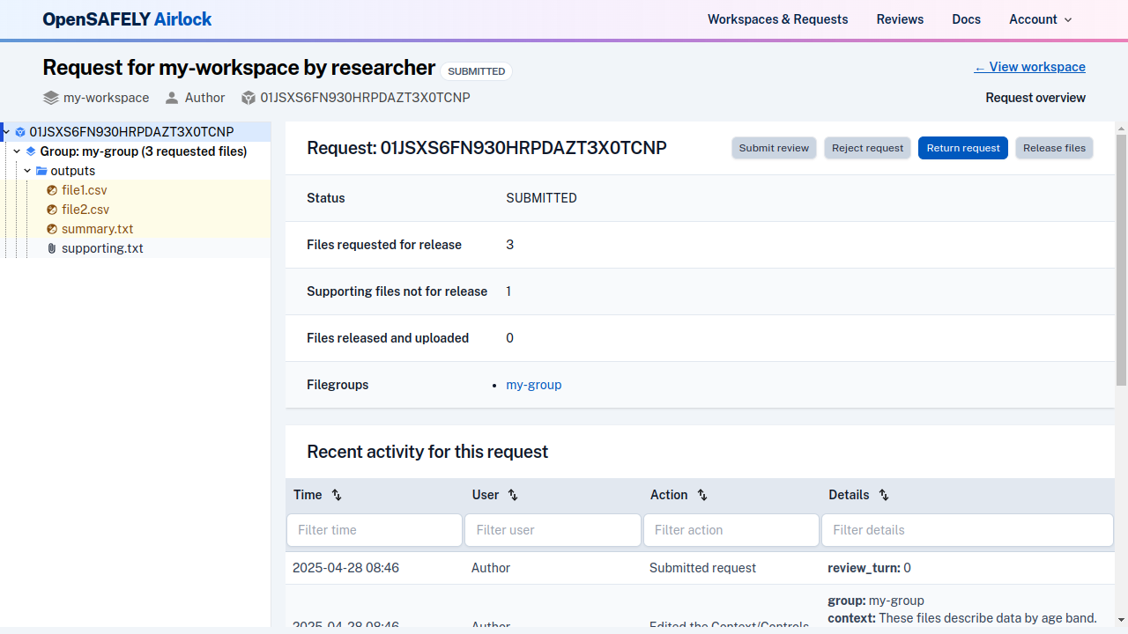Open the Reviews menu item
This screenshot has height=634, width=1128.
tap(900, 19)
